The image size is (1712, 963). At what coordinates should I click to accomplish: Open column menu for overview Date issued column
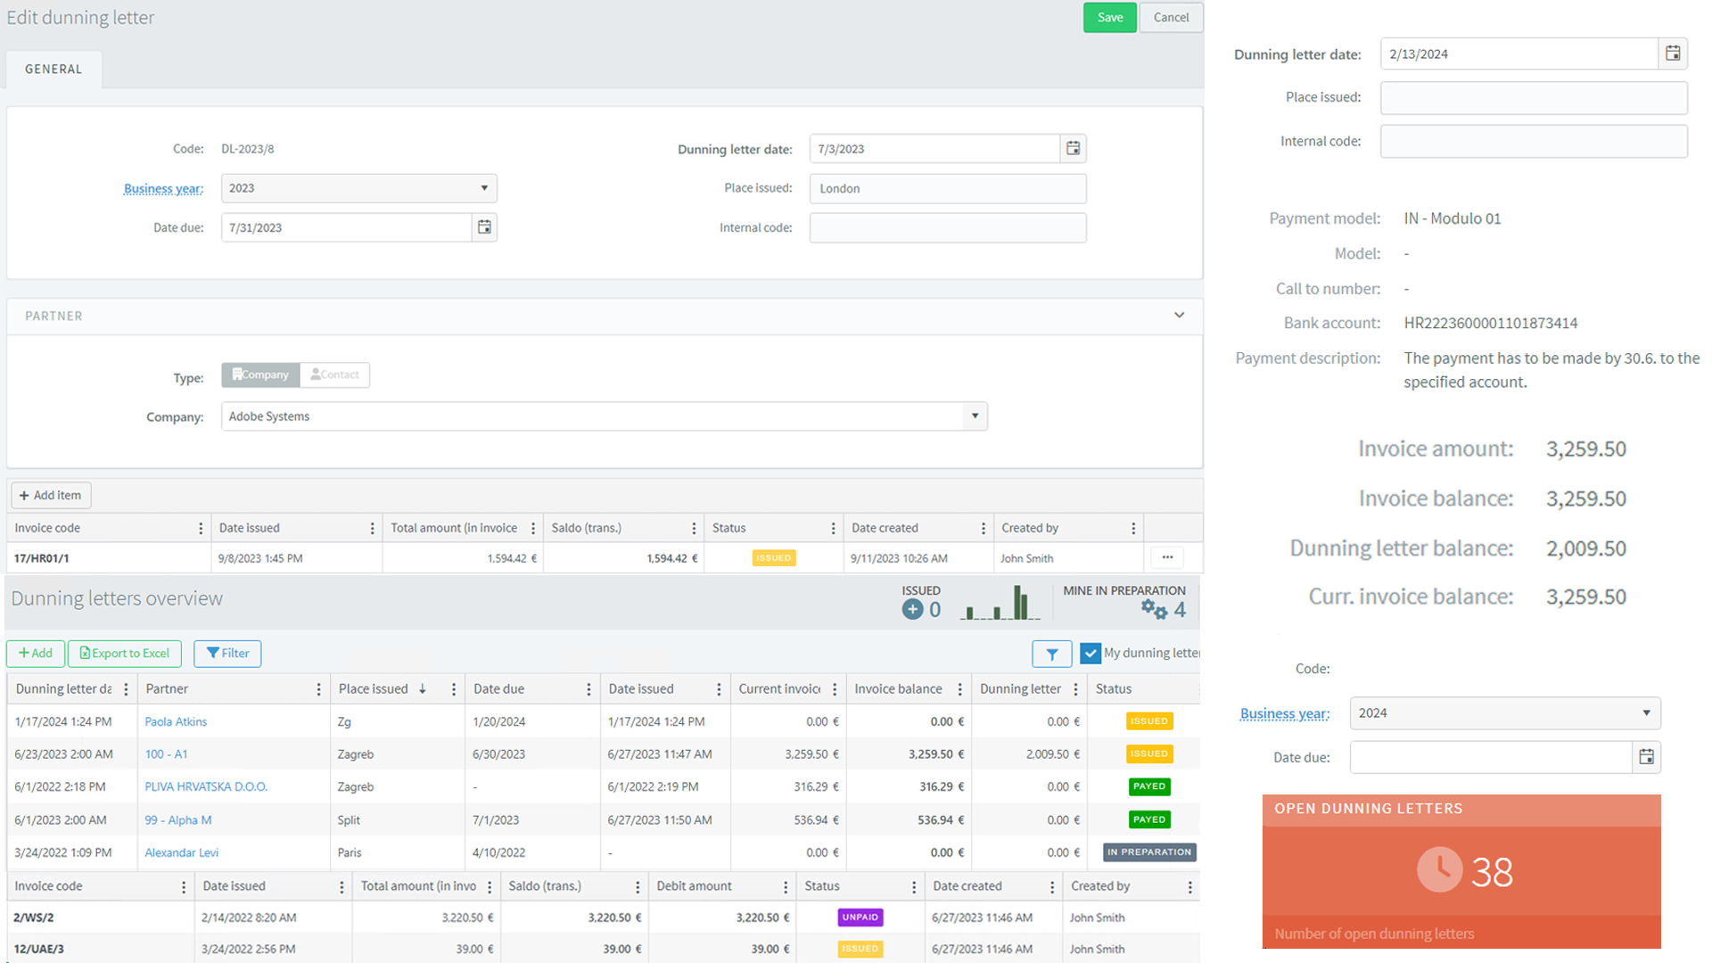click(x=719, y=689)
